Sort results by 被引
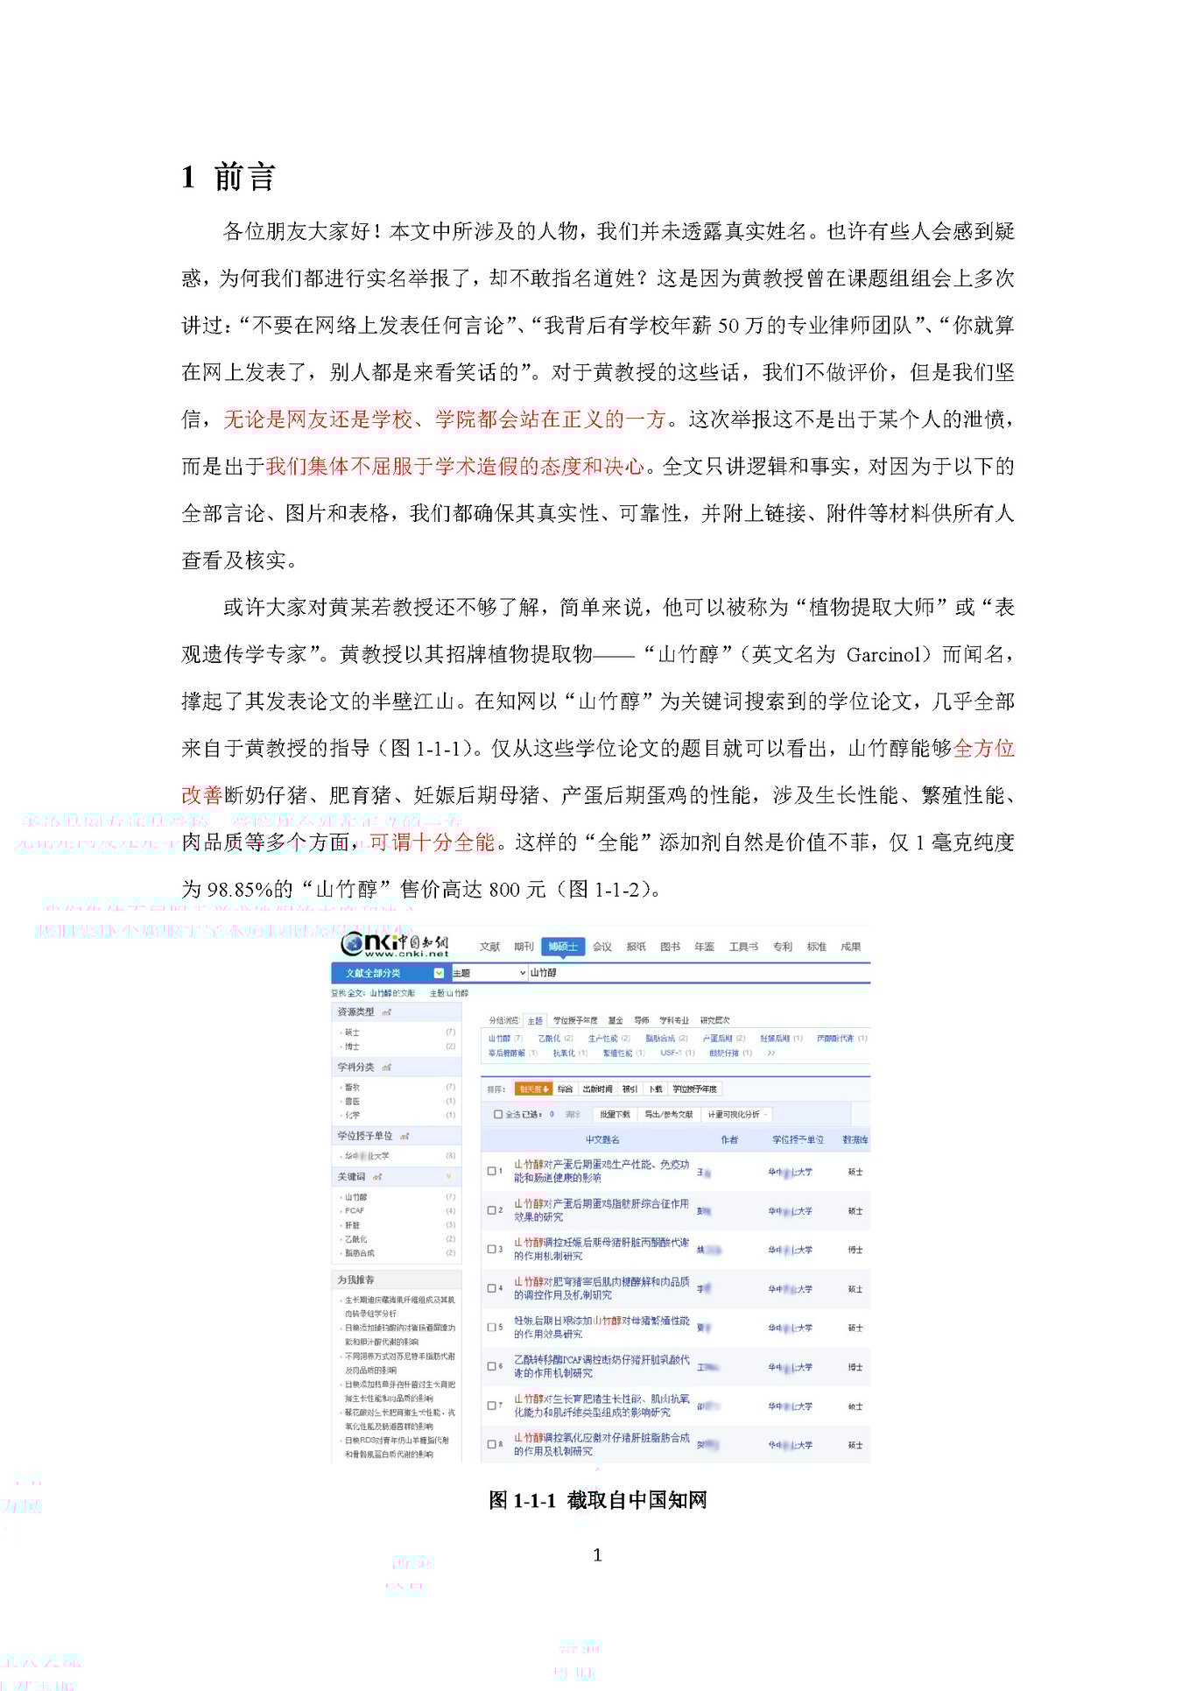Viewport: 1196px width, 1691px height. coord(630,1089)
